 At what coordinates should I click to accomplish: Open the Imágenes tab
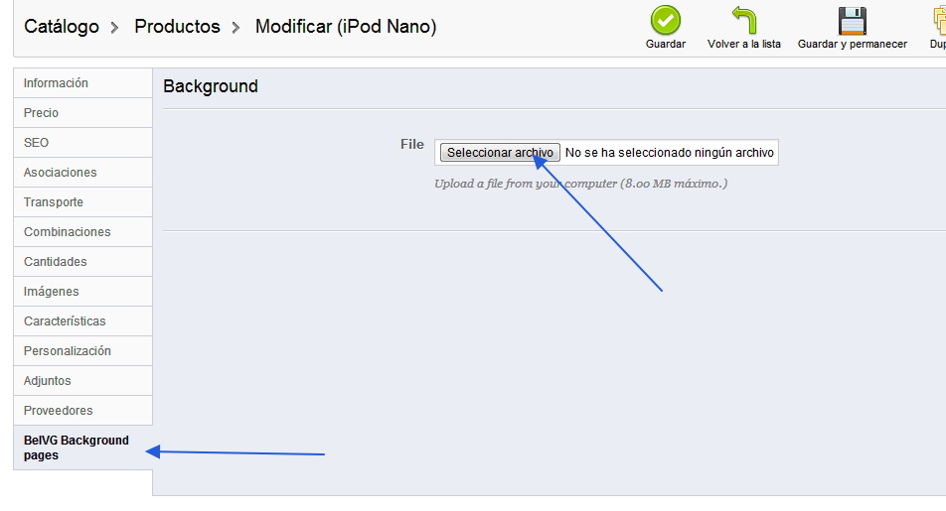(x=52, y=292)
